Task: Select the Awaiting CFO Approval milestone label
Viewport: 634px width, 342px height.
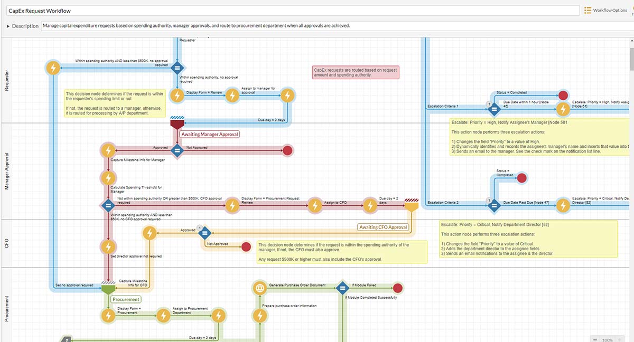Action: (x=383, y=227)
